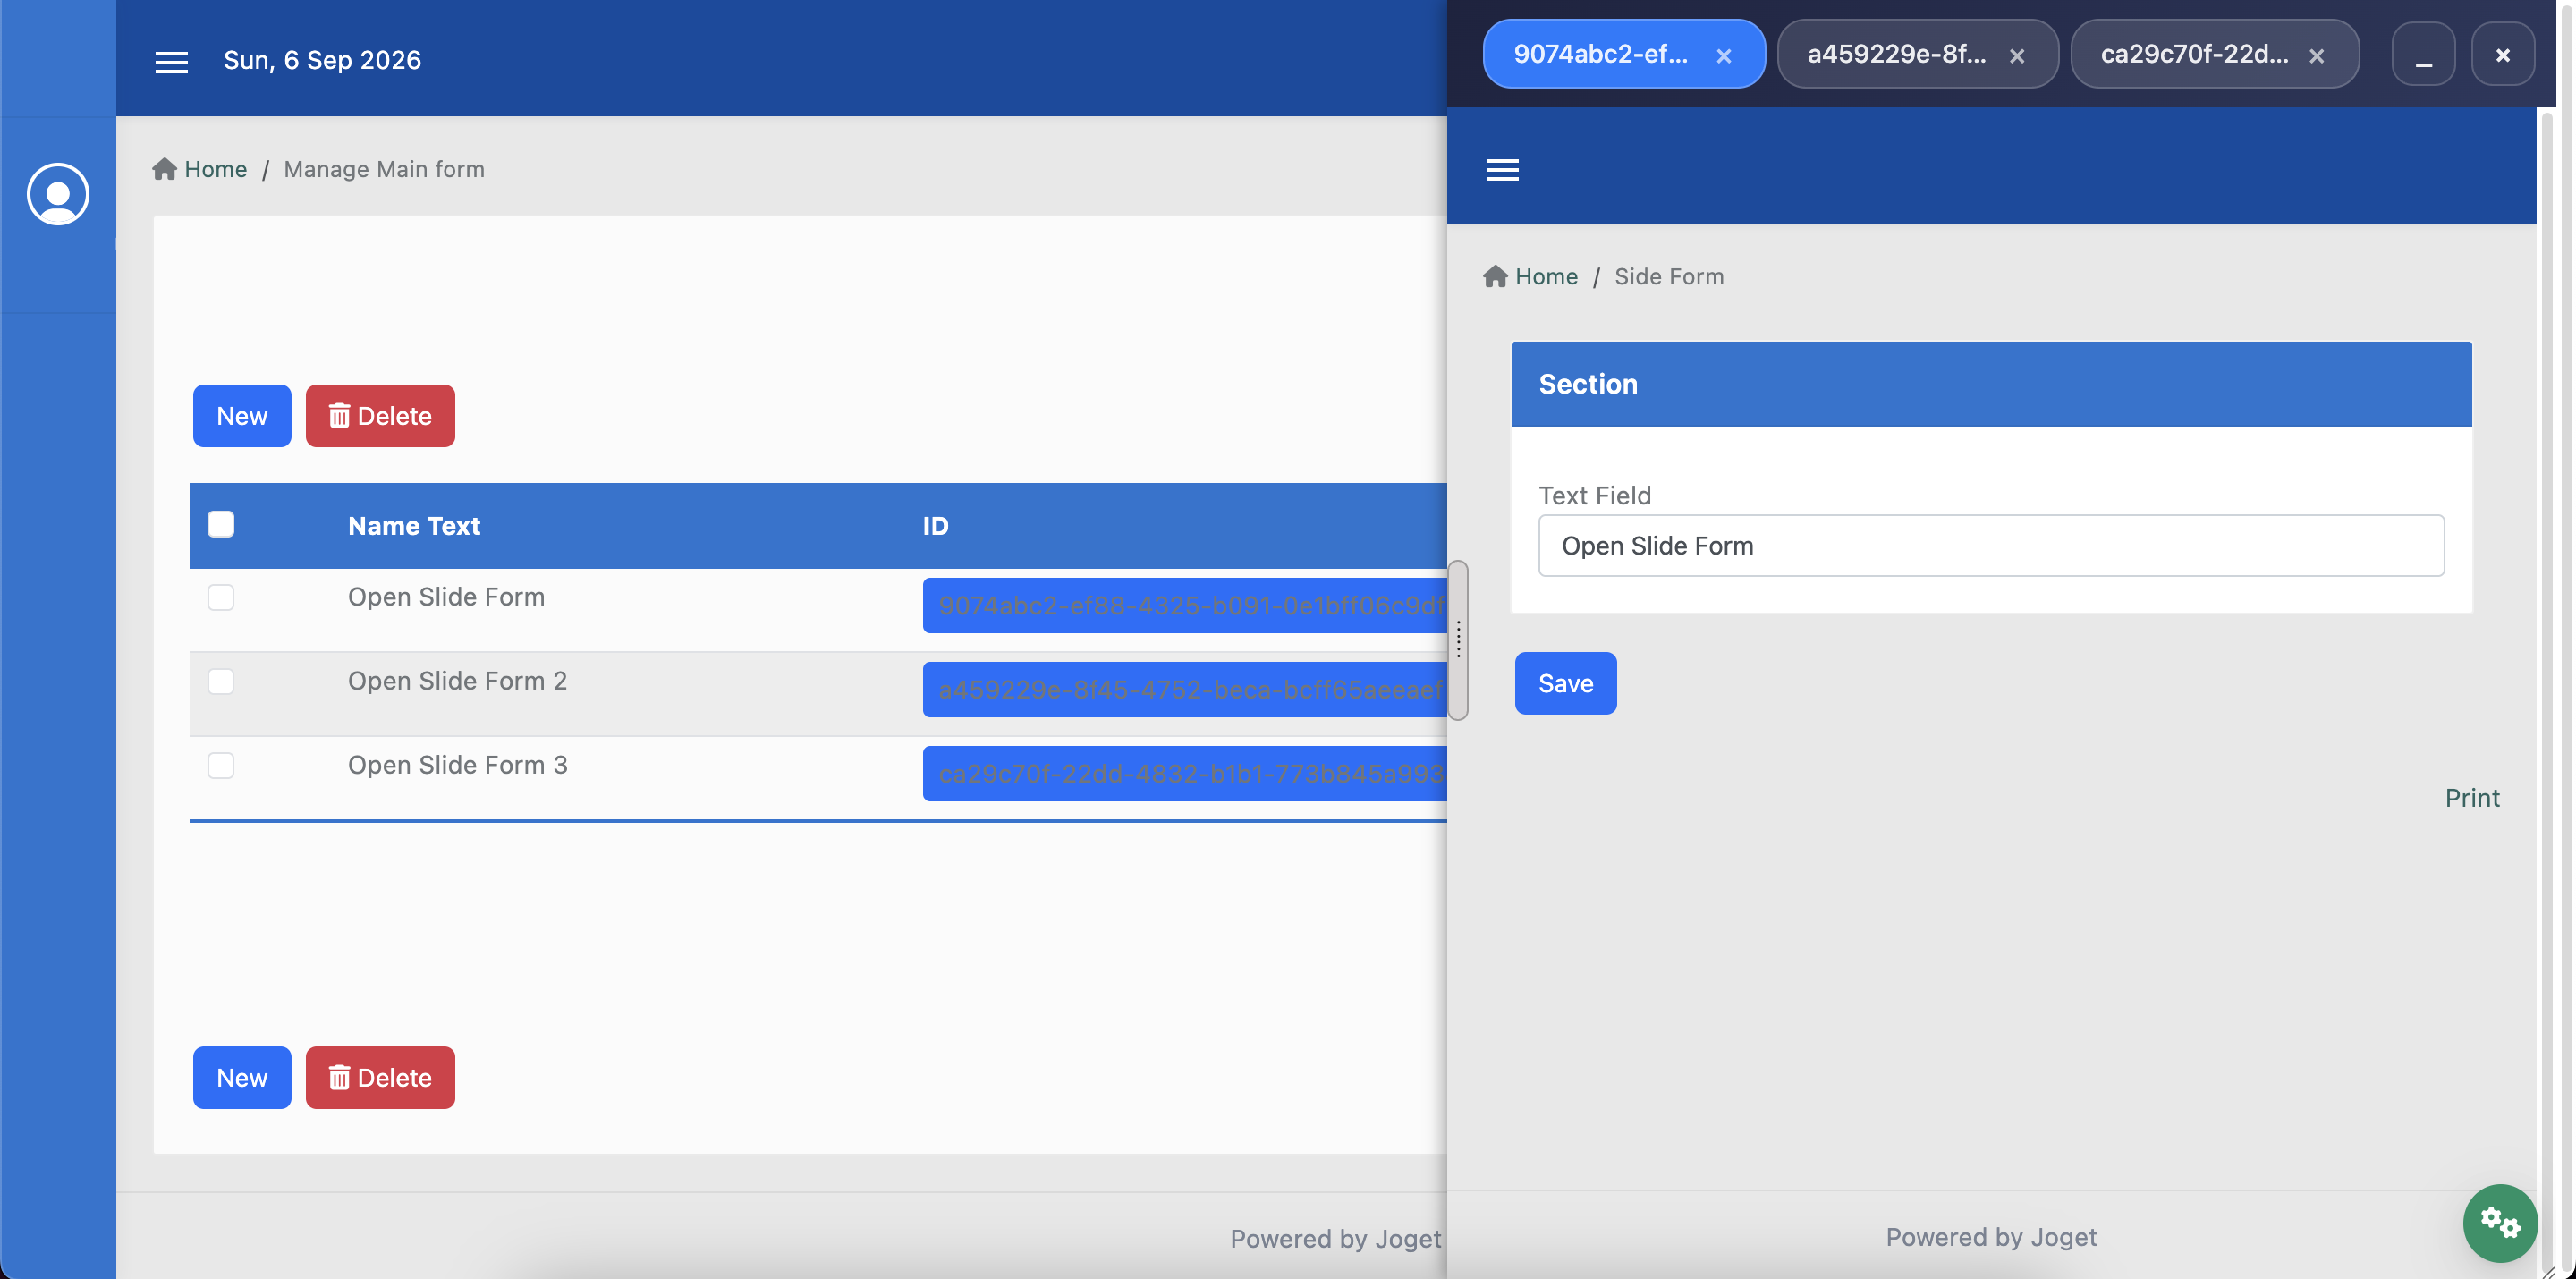This screenshot has height=1279, width=2576.
Task: Focus the Text Field input
Action: click(x=1991, y=546)
